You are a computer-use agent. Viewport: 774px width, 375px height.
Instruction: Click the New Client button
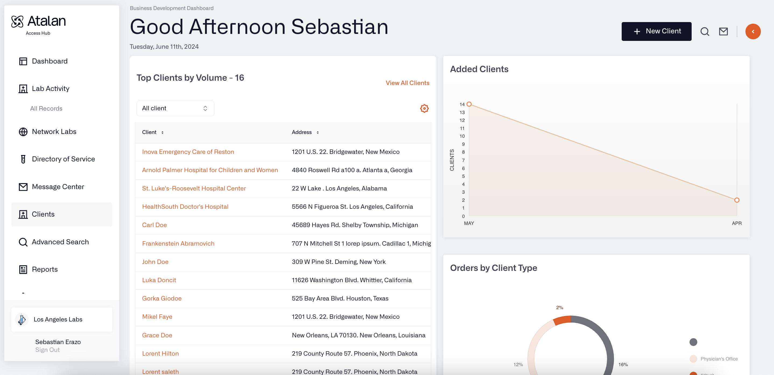coord(656,31)
